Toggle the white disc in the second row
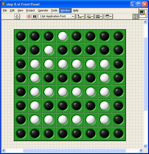Viewport: 149px width, 154px height. [x=49, y=50]
